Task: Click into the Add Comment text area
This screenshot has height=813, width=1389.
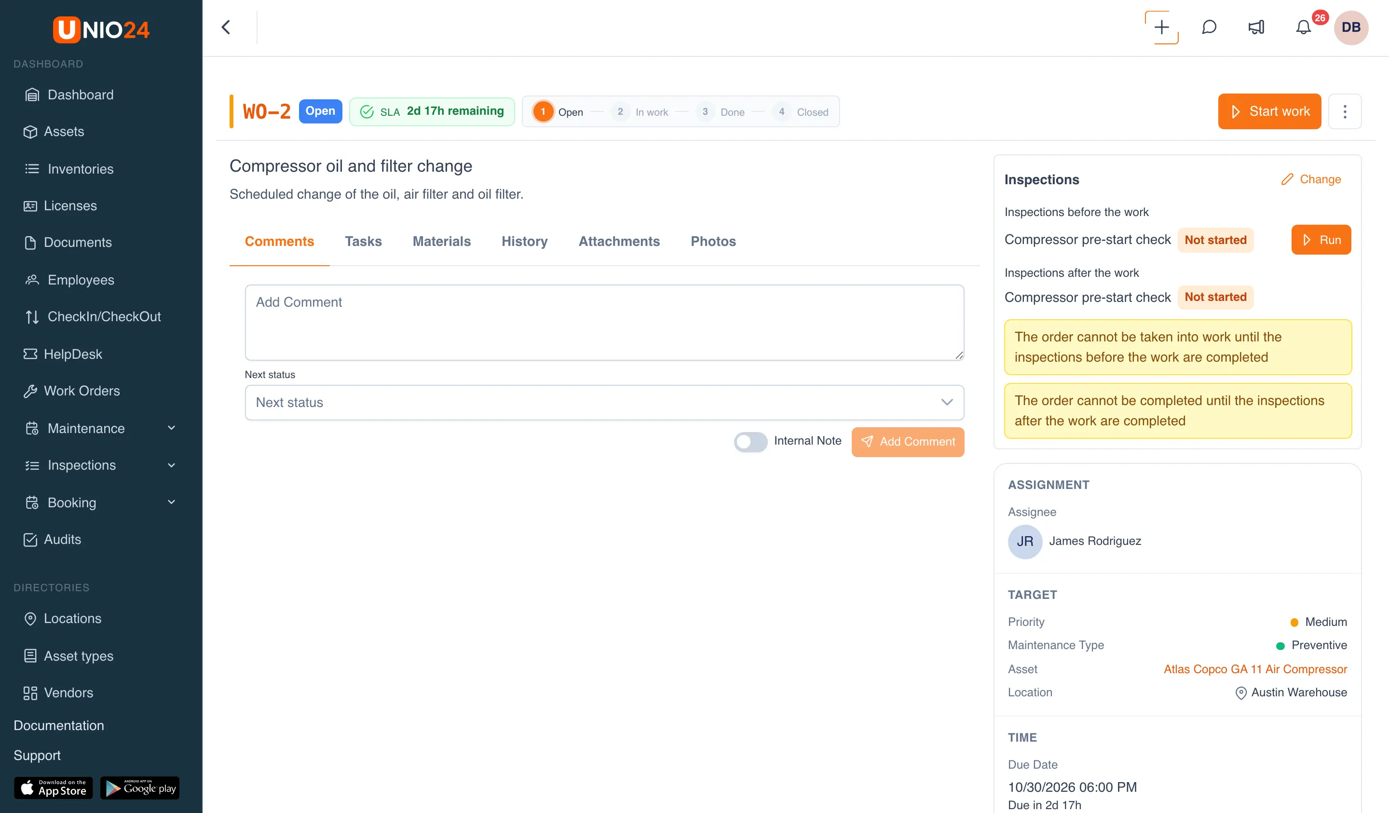Action: pyautogui.click(x=604, y=323)
